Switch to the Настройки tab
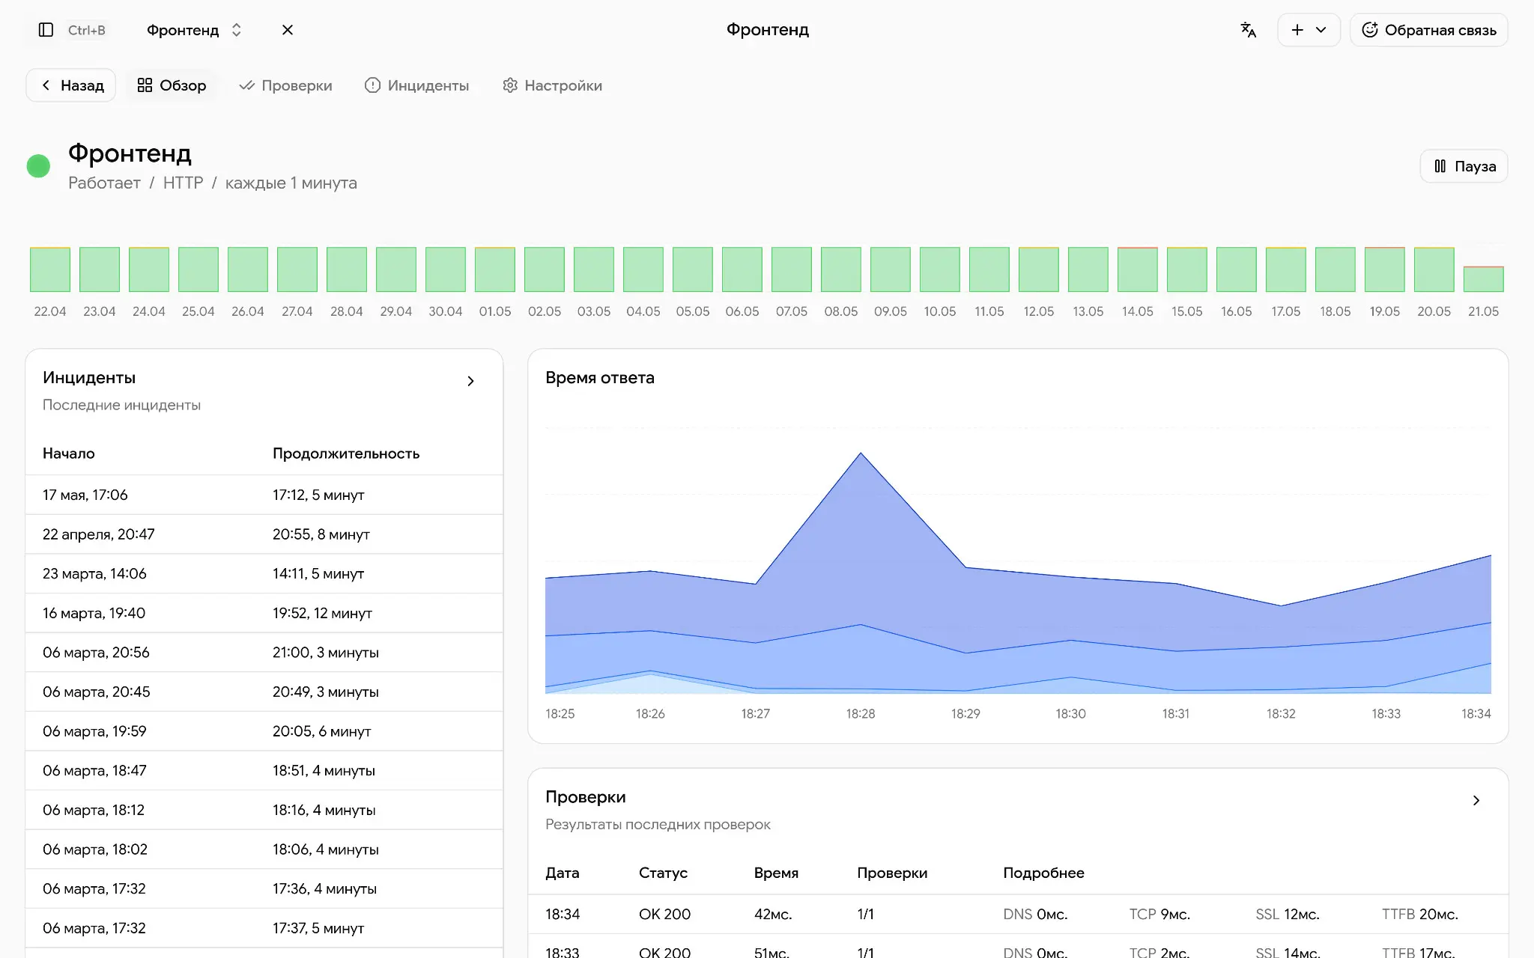 (x=552, y=85)
